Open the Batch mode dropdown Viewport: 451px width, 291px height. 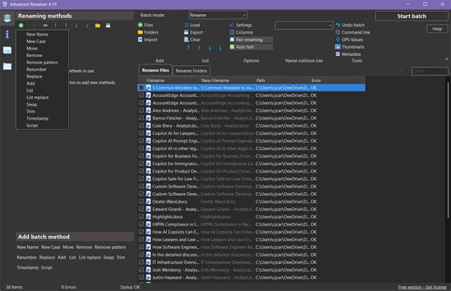(218, 15)
